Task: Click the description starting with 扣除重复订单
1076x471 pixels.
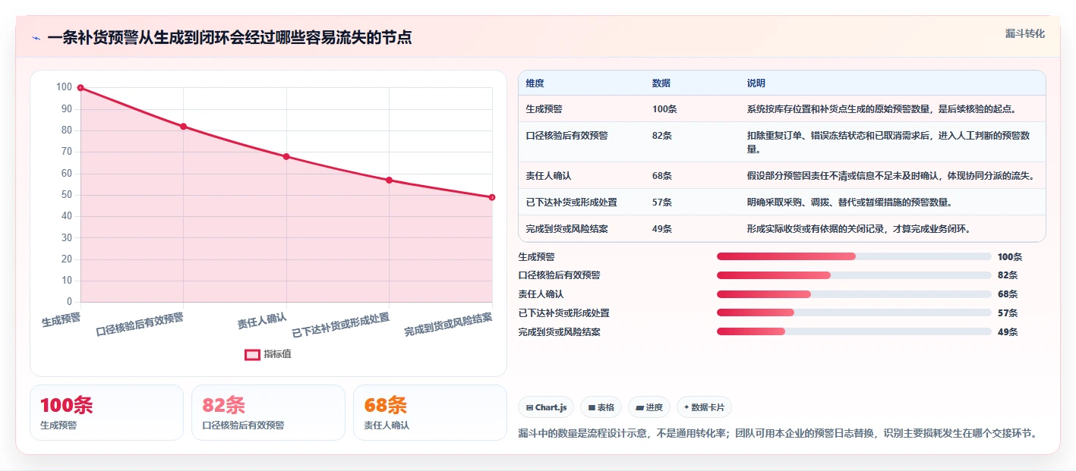Action: point(888,143)
